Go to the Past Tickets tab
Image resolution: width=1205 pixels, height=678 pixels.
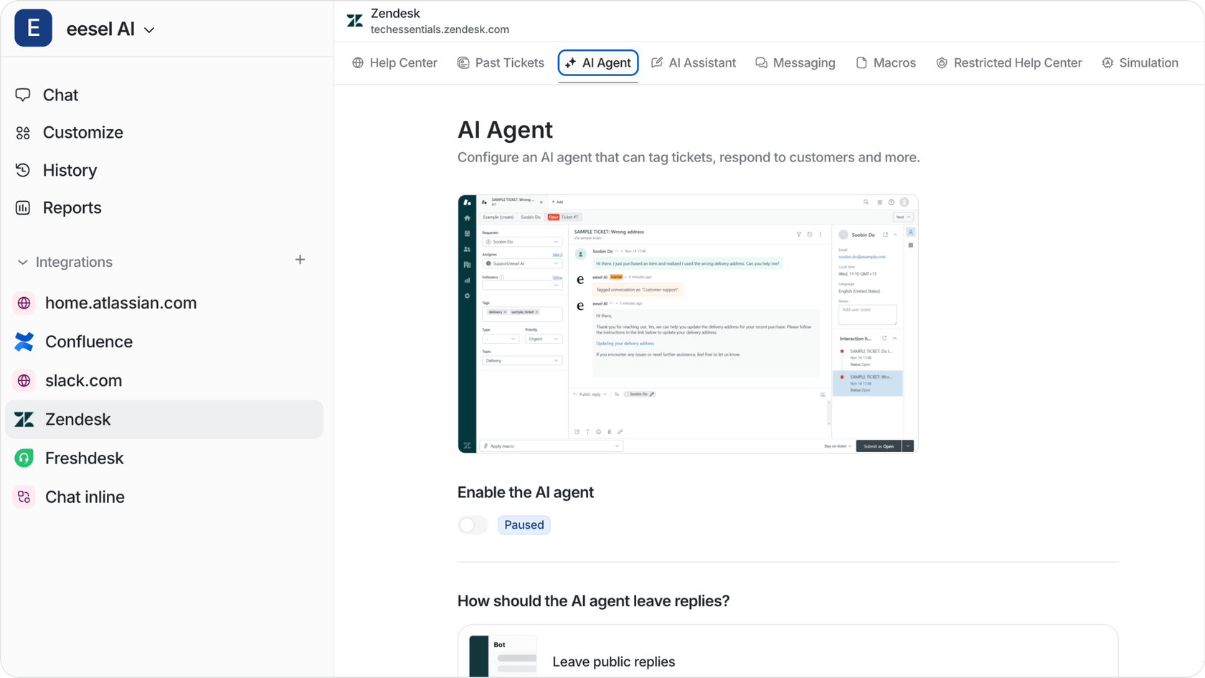[501, 62]
